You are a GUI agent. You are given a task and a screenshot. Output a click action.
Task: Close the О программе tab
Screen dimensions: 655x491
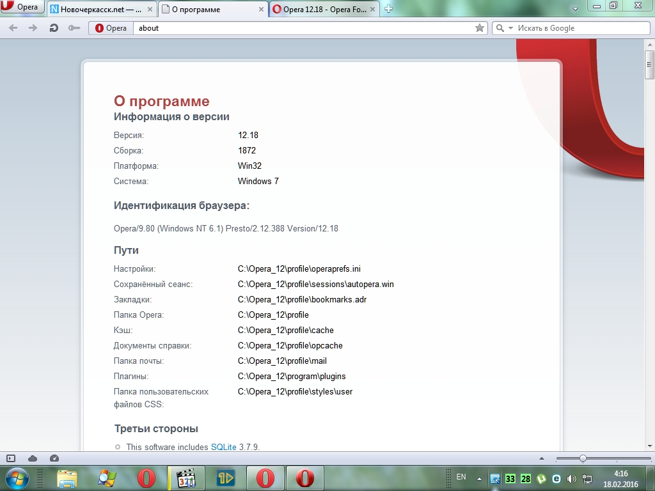coord(261,9)
